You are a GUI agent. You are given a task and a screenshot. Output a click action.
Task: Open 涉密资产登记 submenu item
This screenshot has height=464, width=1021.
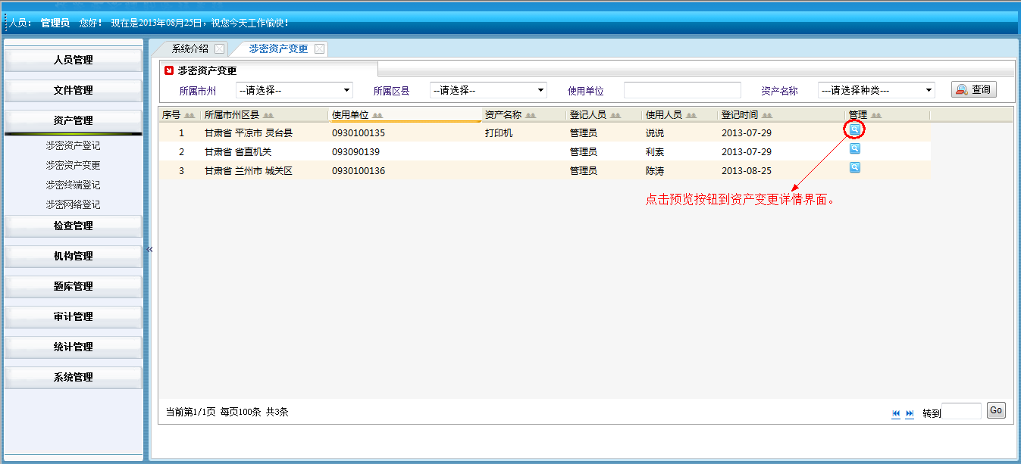click(x=73, y=145)
